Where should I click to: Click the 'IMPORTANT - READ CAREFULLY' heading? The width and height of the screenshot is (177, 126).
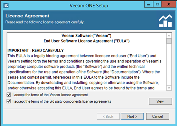[36, 50]
